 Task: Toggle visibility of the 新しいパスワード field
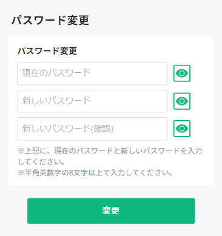[182, 101]
